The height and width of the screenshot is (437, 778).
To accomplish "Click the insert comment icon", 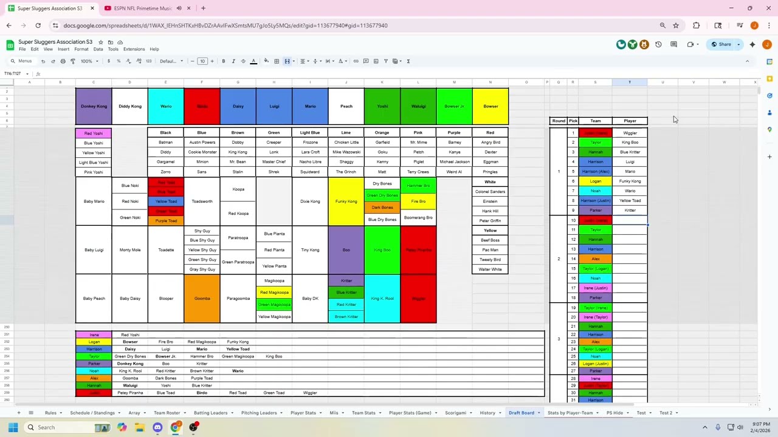I will coord(366,61).
